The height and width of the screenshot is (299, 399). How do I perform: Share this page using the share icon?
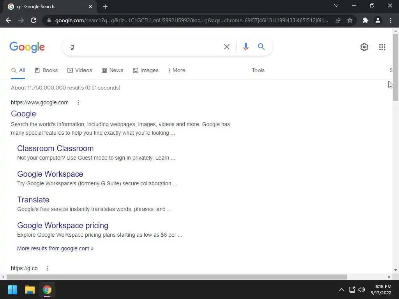[337, 20]
